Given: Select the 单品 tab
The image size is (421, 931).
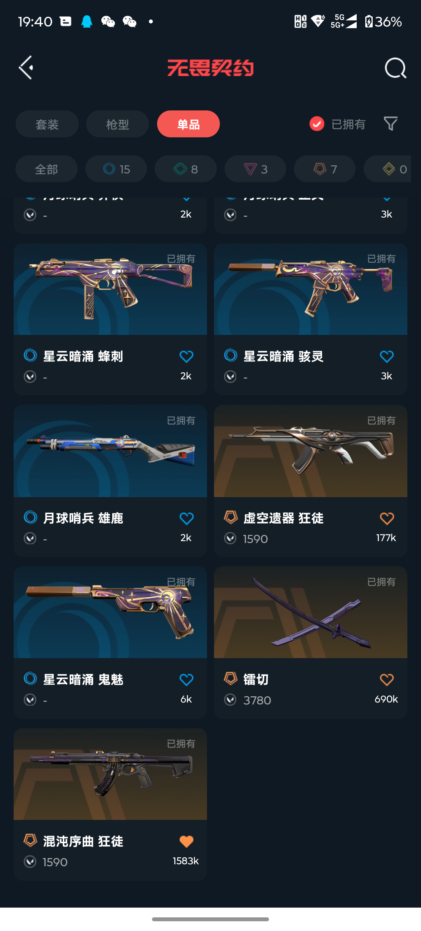Looking at the screenshot, I should point(188,124).
